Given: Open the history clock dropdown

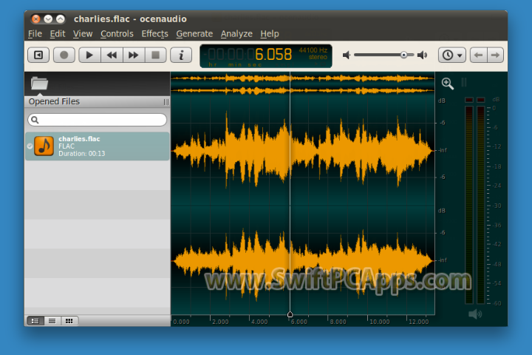Looking at the screenshot, I should (452, 55).
